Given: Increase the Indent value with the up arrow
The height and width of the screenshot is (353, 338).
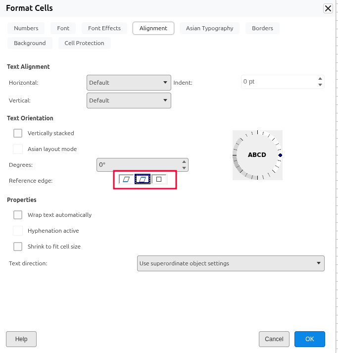Looking at the screenshot, I should click(x=320, y=78).
